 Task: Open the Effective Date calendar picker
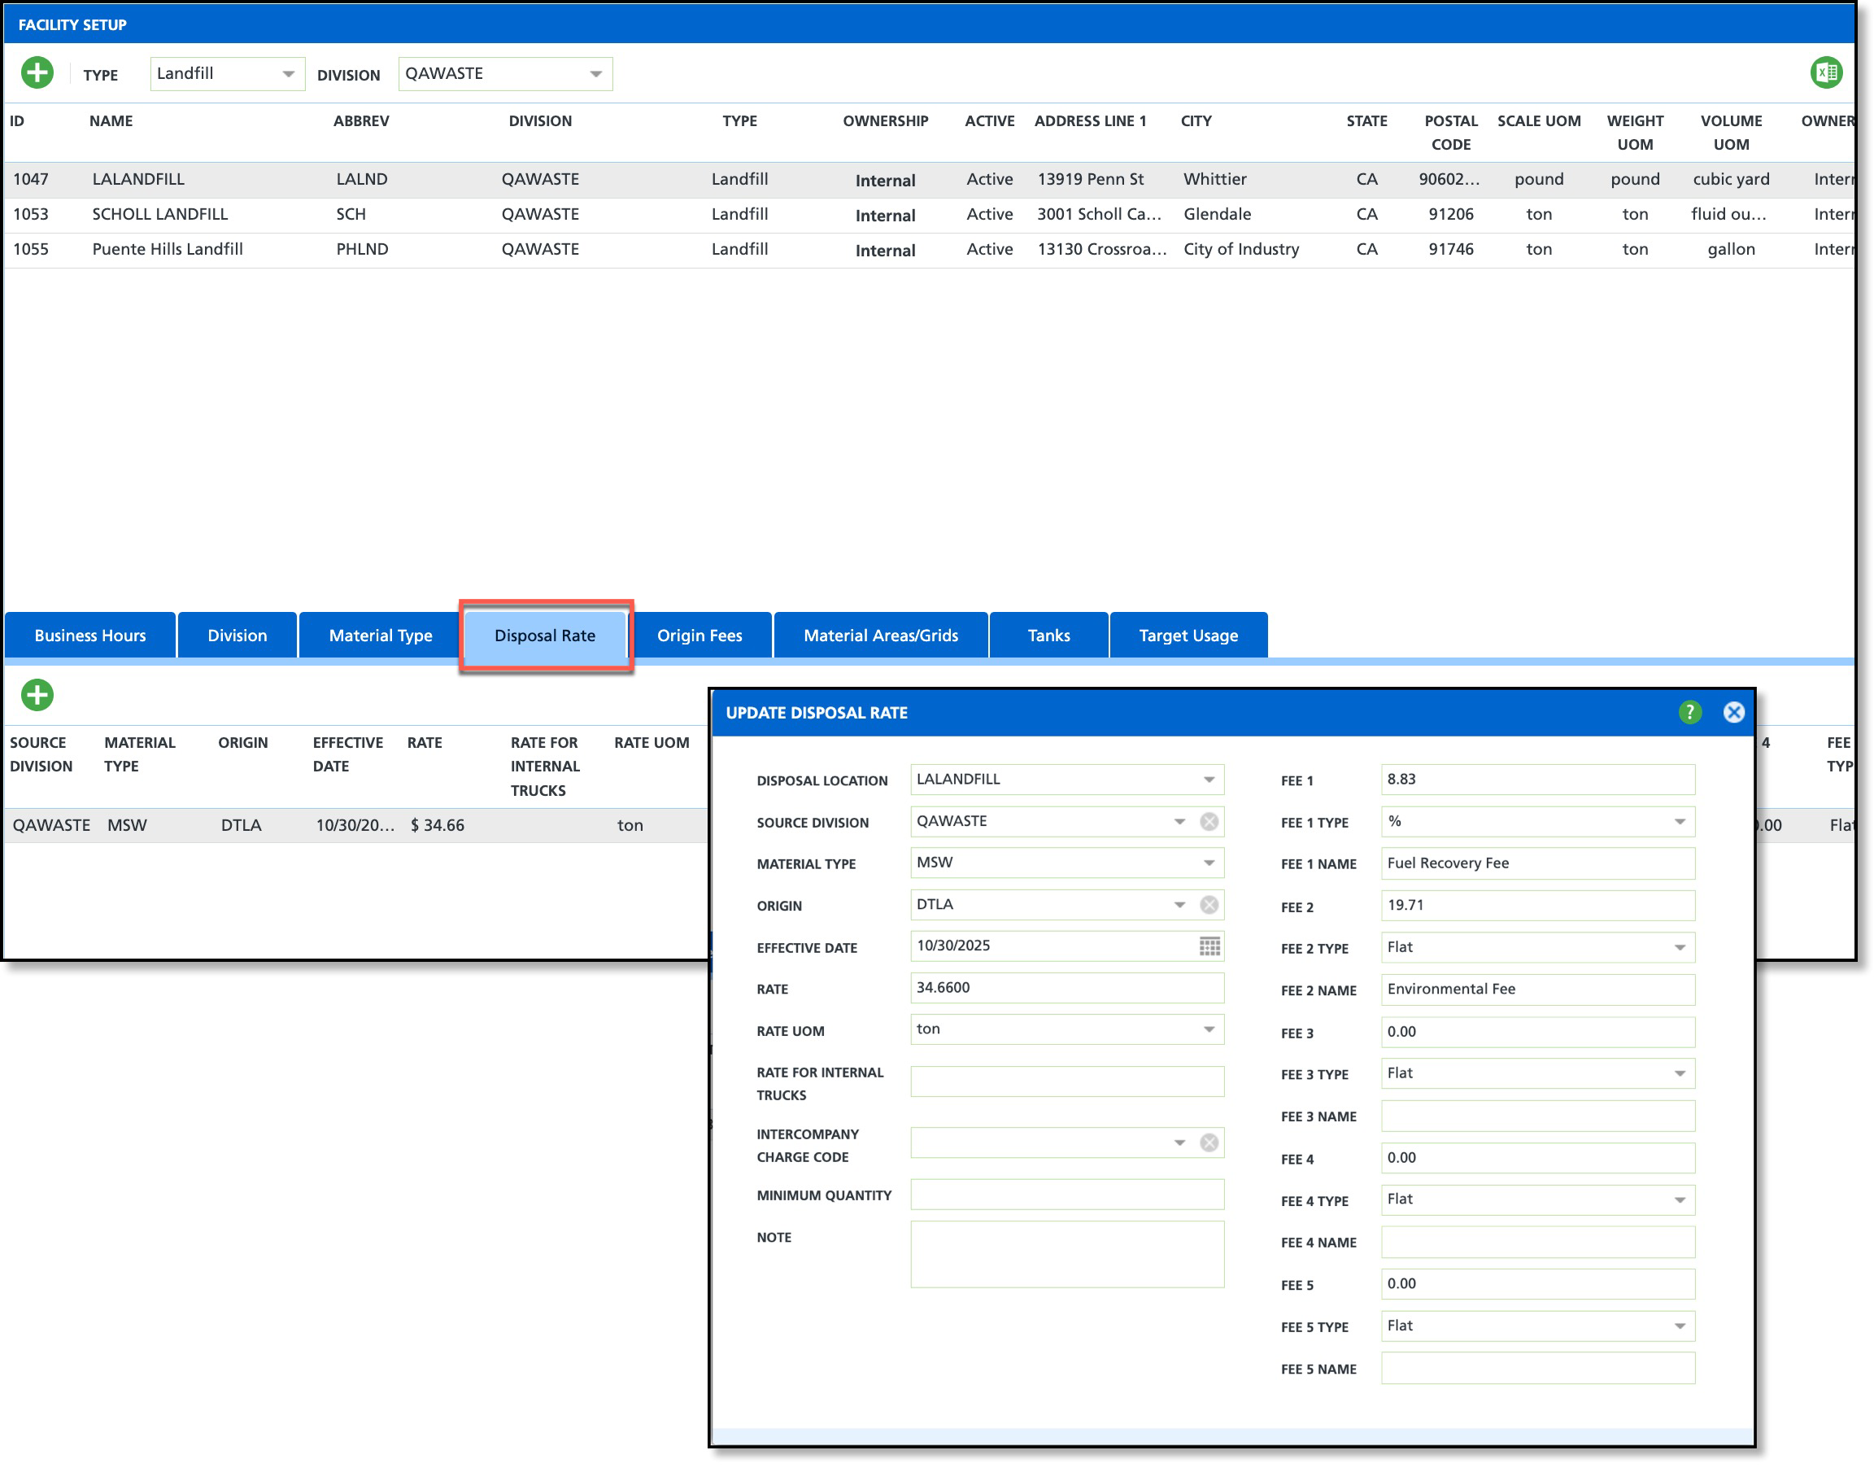[1209, 946]
